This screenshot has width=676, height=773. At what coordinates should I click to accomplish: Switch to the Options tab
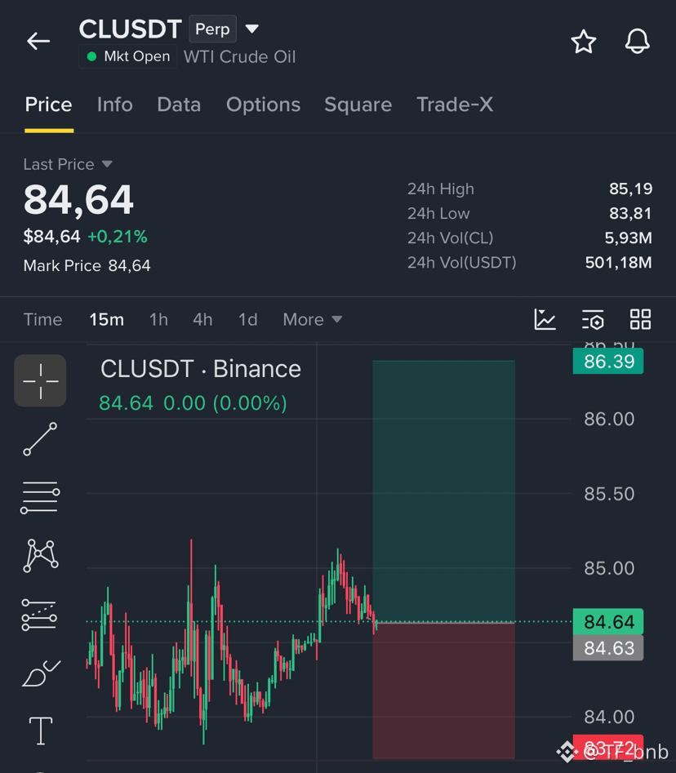click(264, 104)
